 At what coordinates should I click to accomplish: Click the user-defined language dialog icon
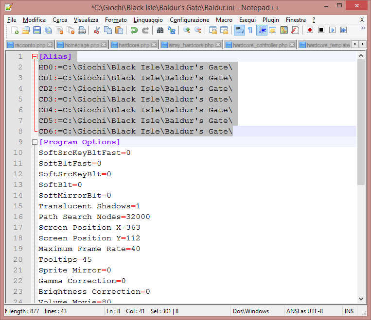click(273, 30)
